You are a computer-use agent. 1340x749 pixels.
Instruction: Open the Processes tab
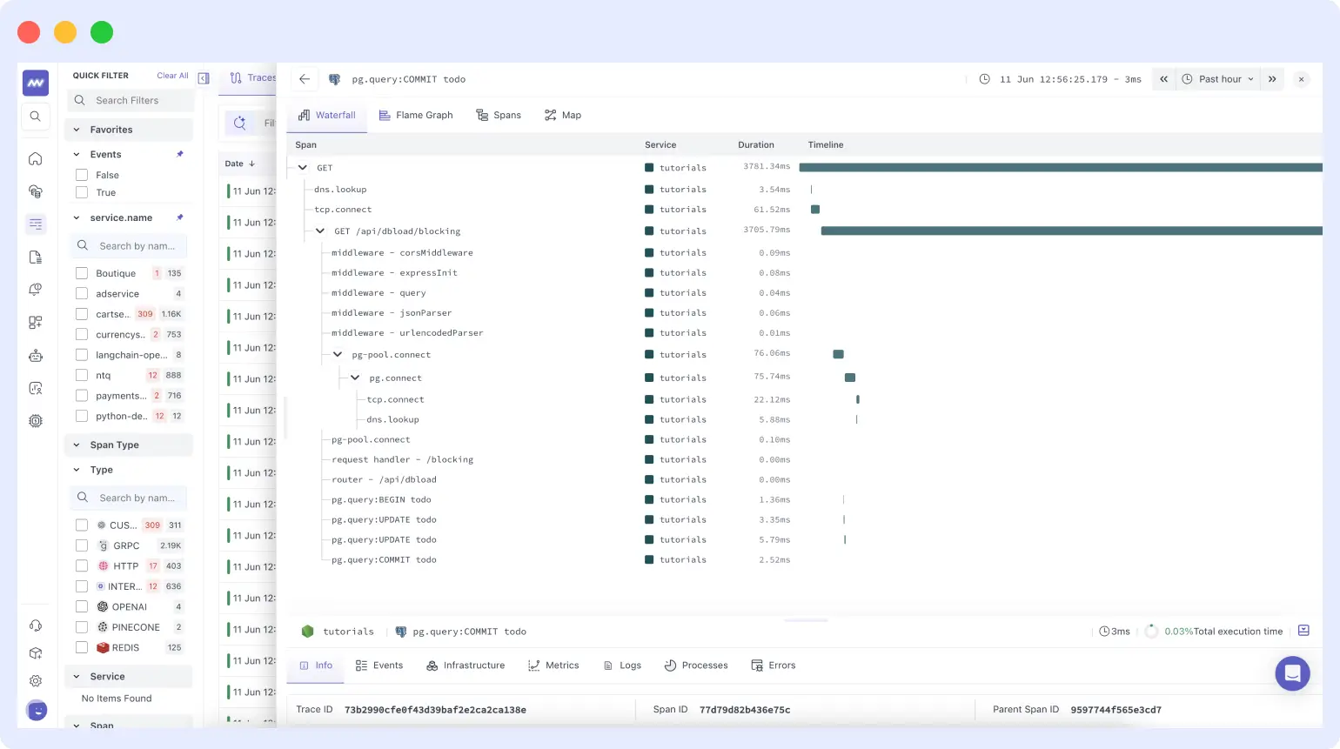point(696,665)
